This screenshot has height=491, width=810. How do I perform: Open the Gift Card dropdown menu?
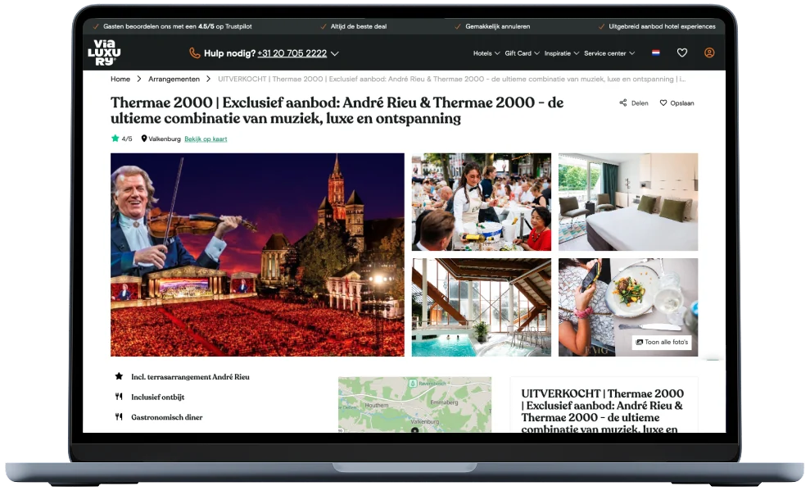click(522, 53)
